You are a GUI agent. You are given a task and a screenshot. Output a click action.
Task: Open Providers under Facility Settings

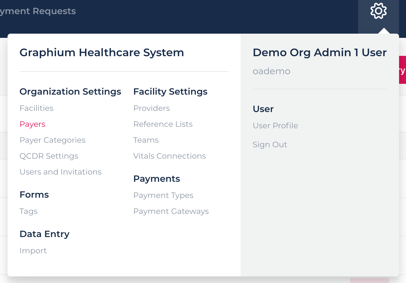[x=151, y=108]
